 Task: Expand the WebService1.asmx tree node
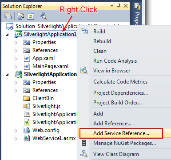[16, 139]
